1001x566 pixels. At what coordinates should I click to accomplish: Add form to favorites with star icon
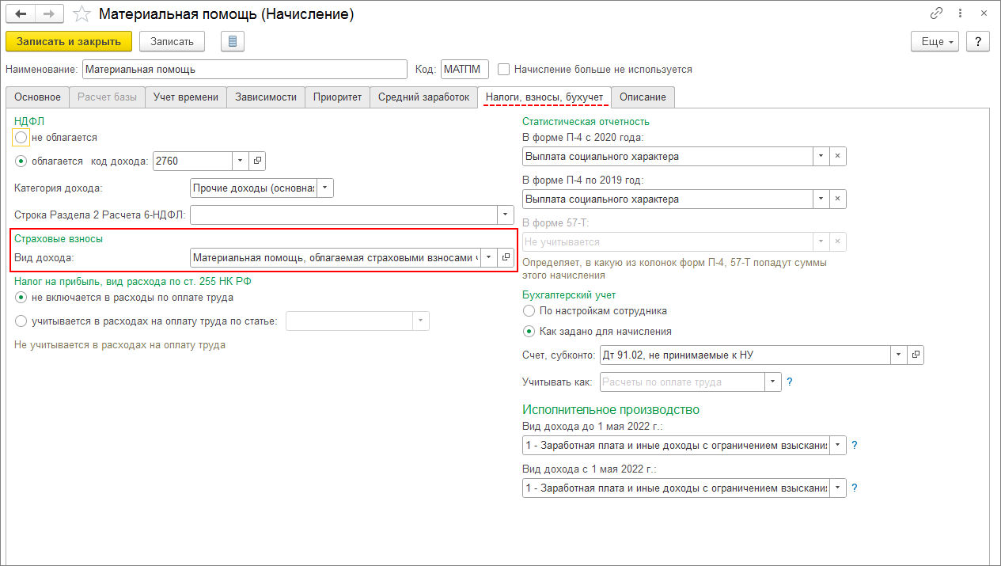(81, 14)
